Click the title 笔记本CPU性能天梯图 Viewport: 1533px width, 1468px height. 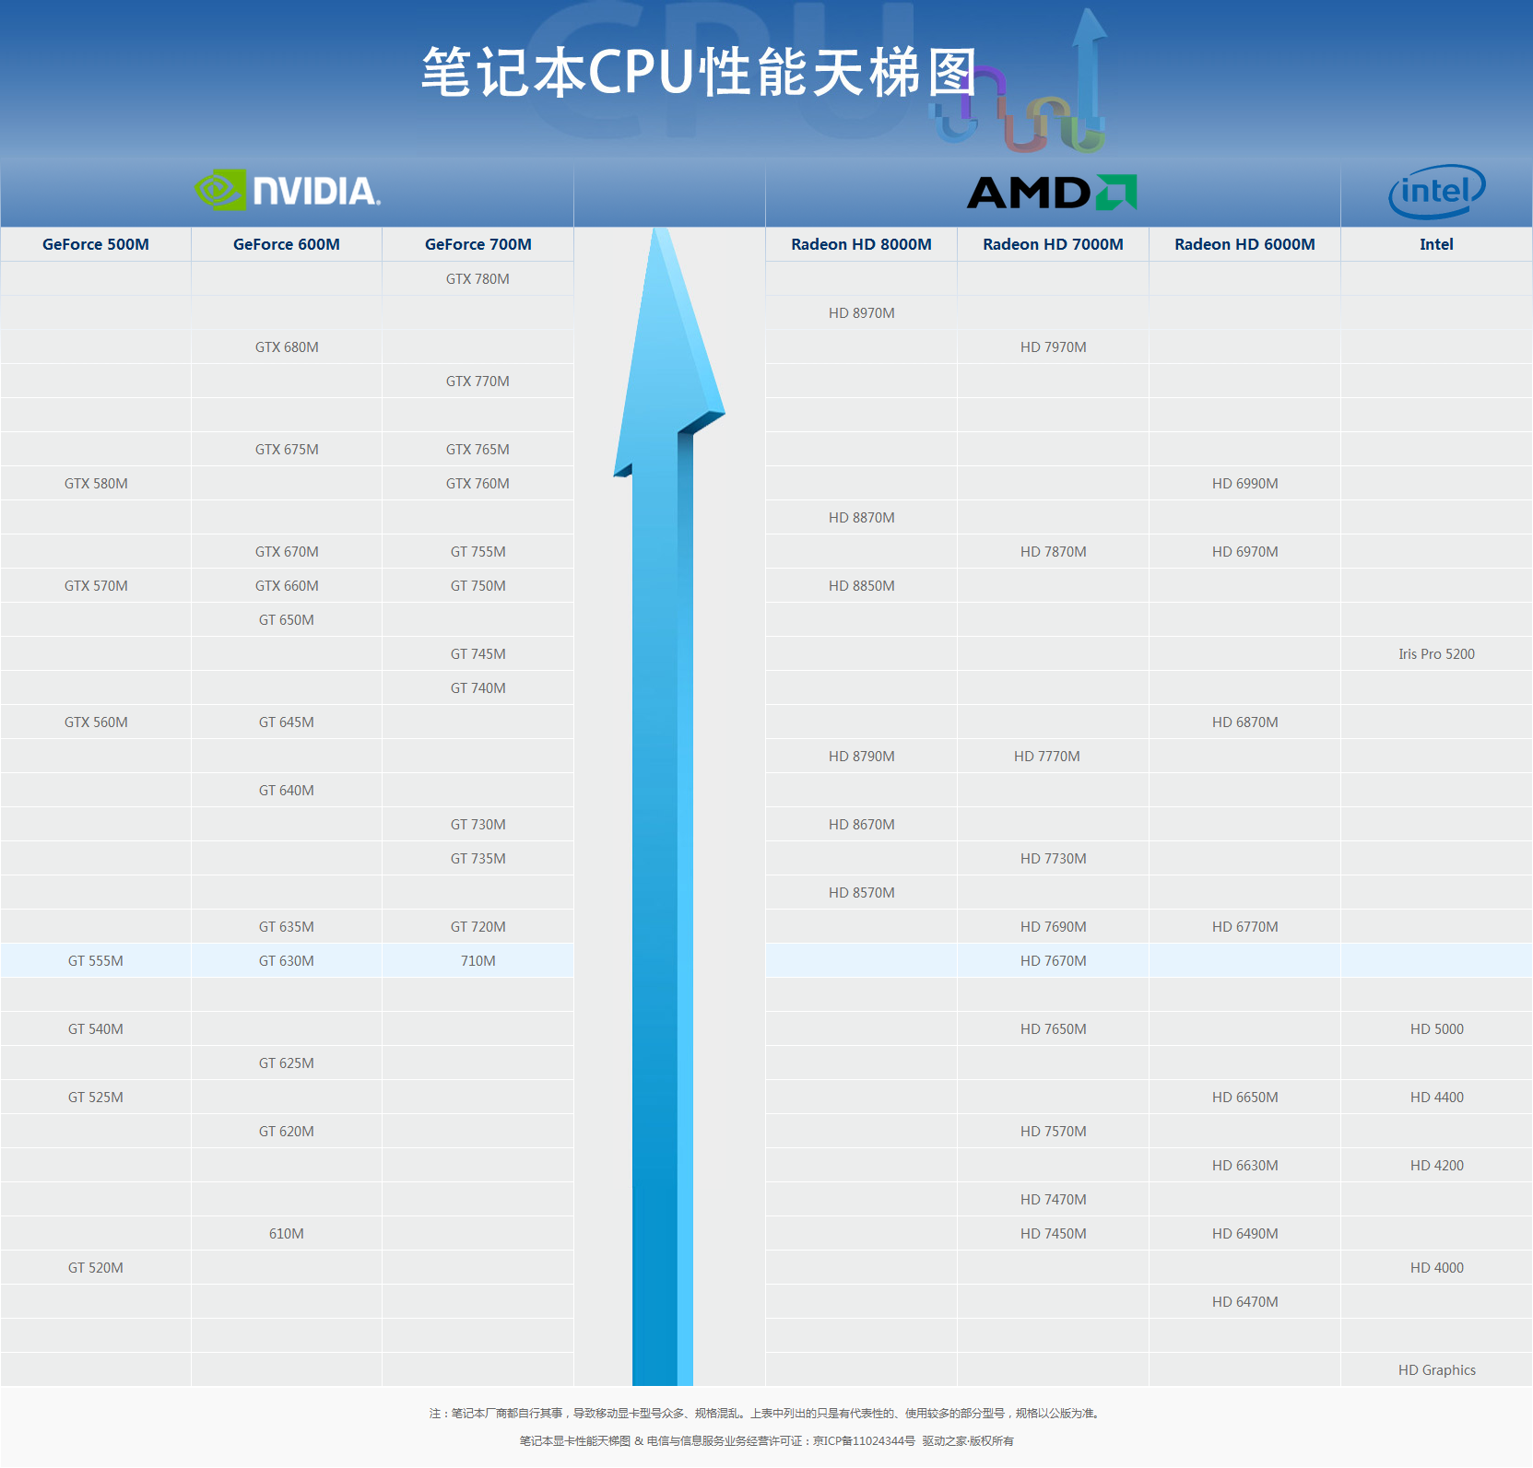pyautogui.click(x=700, y=73)
